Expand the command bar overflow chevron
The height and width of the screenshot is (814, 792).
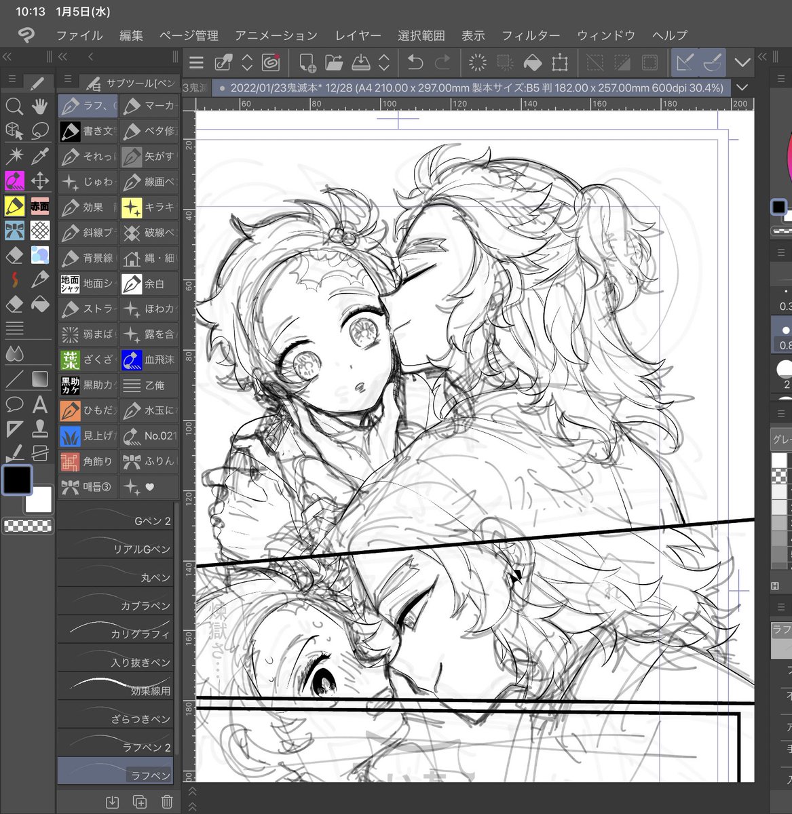742,63
